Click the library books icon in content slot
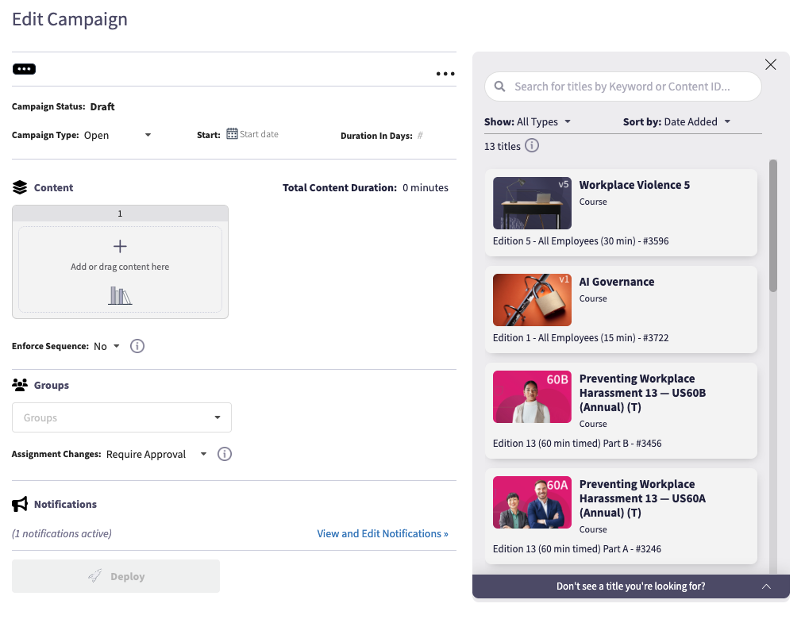This screenshot has height=619, width=805. pyautogui.click(x=120, y=296)
